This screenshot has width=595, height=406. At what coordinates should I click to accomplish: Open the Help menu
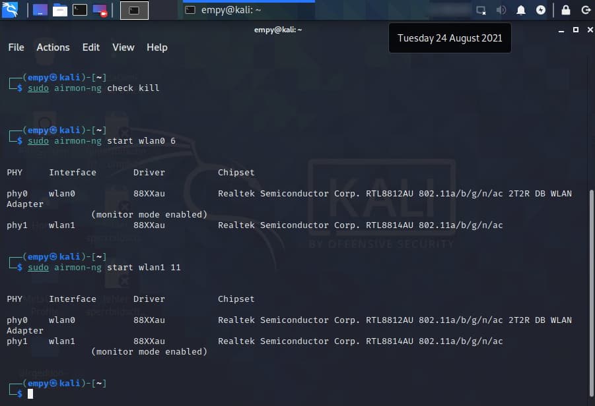[157, 47]
